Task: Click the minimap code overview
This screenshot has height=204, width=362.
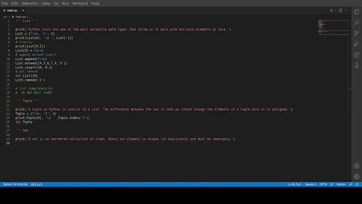Action: (x=333, y=27)
